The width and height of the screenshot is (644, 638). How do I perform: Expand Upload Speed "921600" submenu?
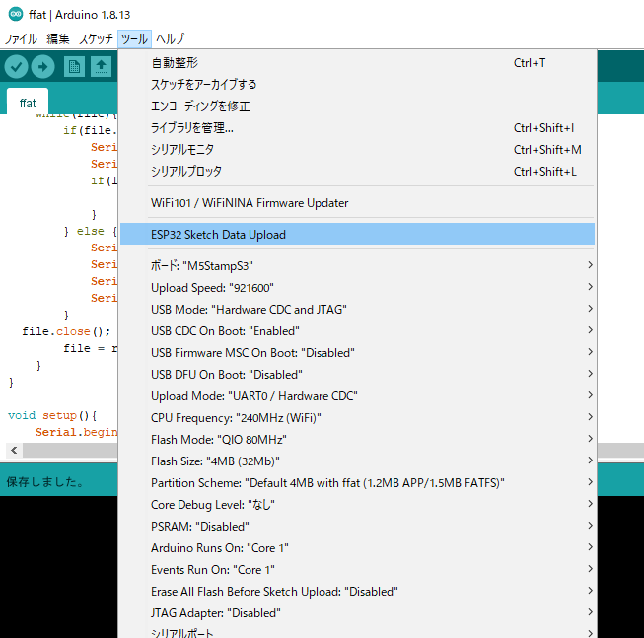pos(357,287)
